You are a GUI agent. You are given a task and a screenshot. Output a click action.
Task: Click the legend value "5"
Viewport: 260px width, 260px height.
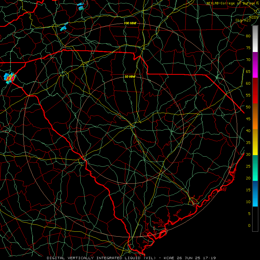click(249, 214)
